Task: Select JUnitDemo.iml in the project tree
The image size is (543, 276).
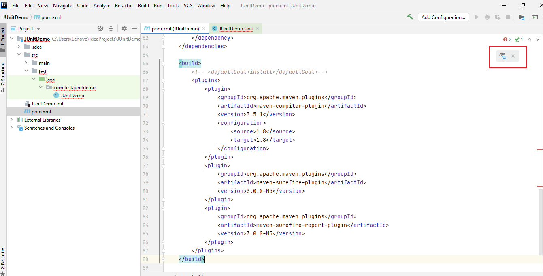Action: 47,104
